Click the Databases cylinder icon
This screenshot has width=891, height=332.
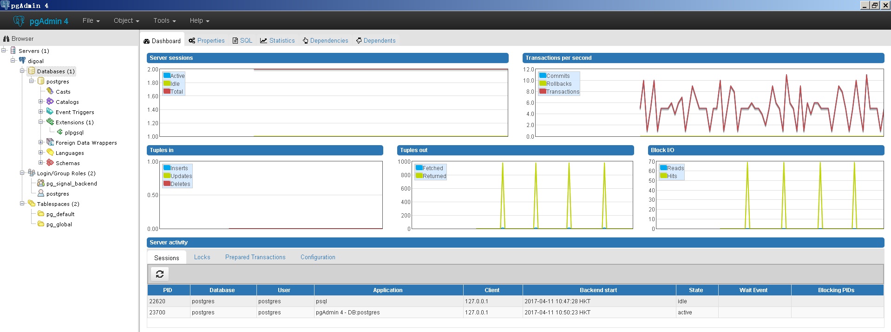pyautogui.click(x=32, y=71)
